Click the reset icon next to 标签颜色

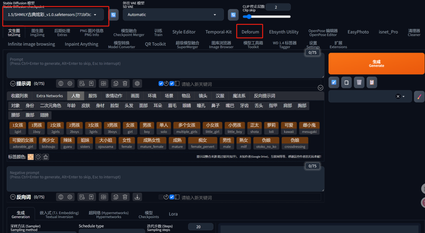click(38, 157)
